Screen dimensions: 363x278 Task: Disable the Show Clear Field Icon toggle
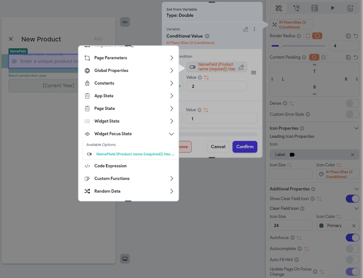tap(352, 199)
